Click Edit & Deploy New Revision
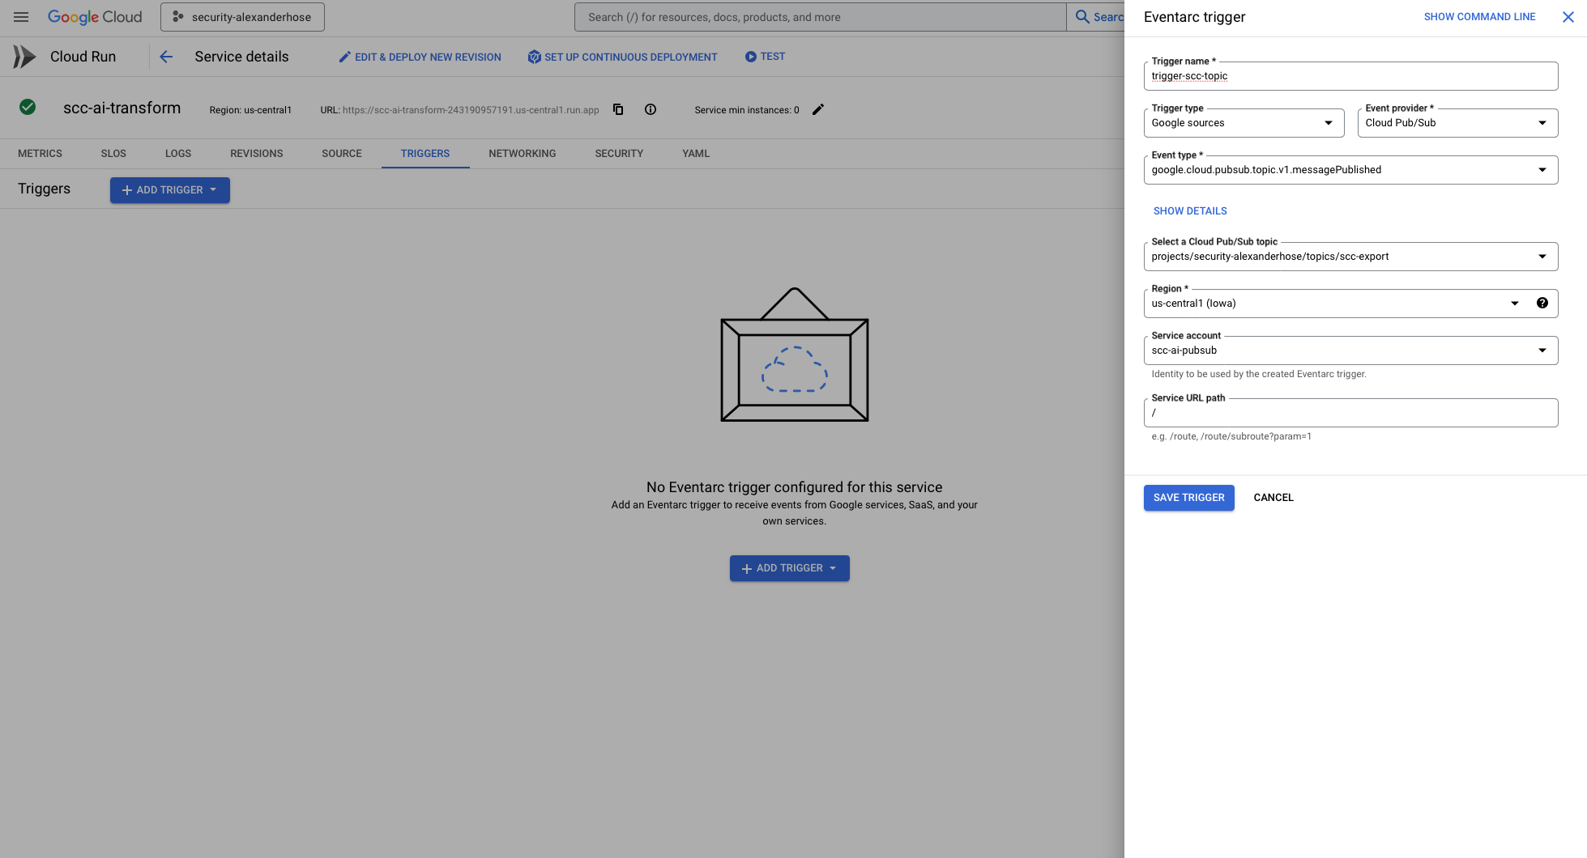This screenshot has width=1587, height=858. (x=420, y=57)
